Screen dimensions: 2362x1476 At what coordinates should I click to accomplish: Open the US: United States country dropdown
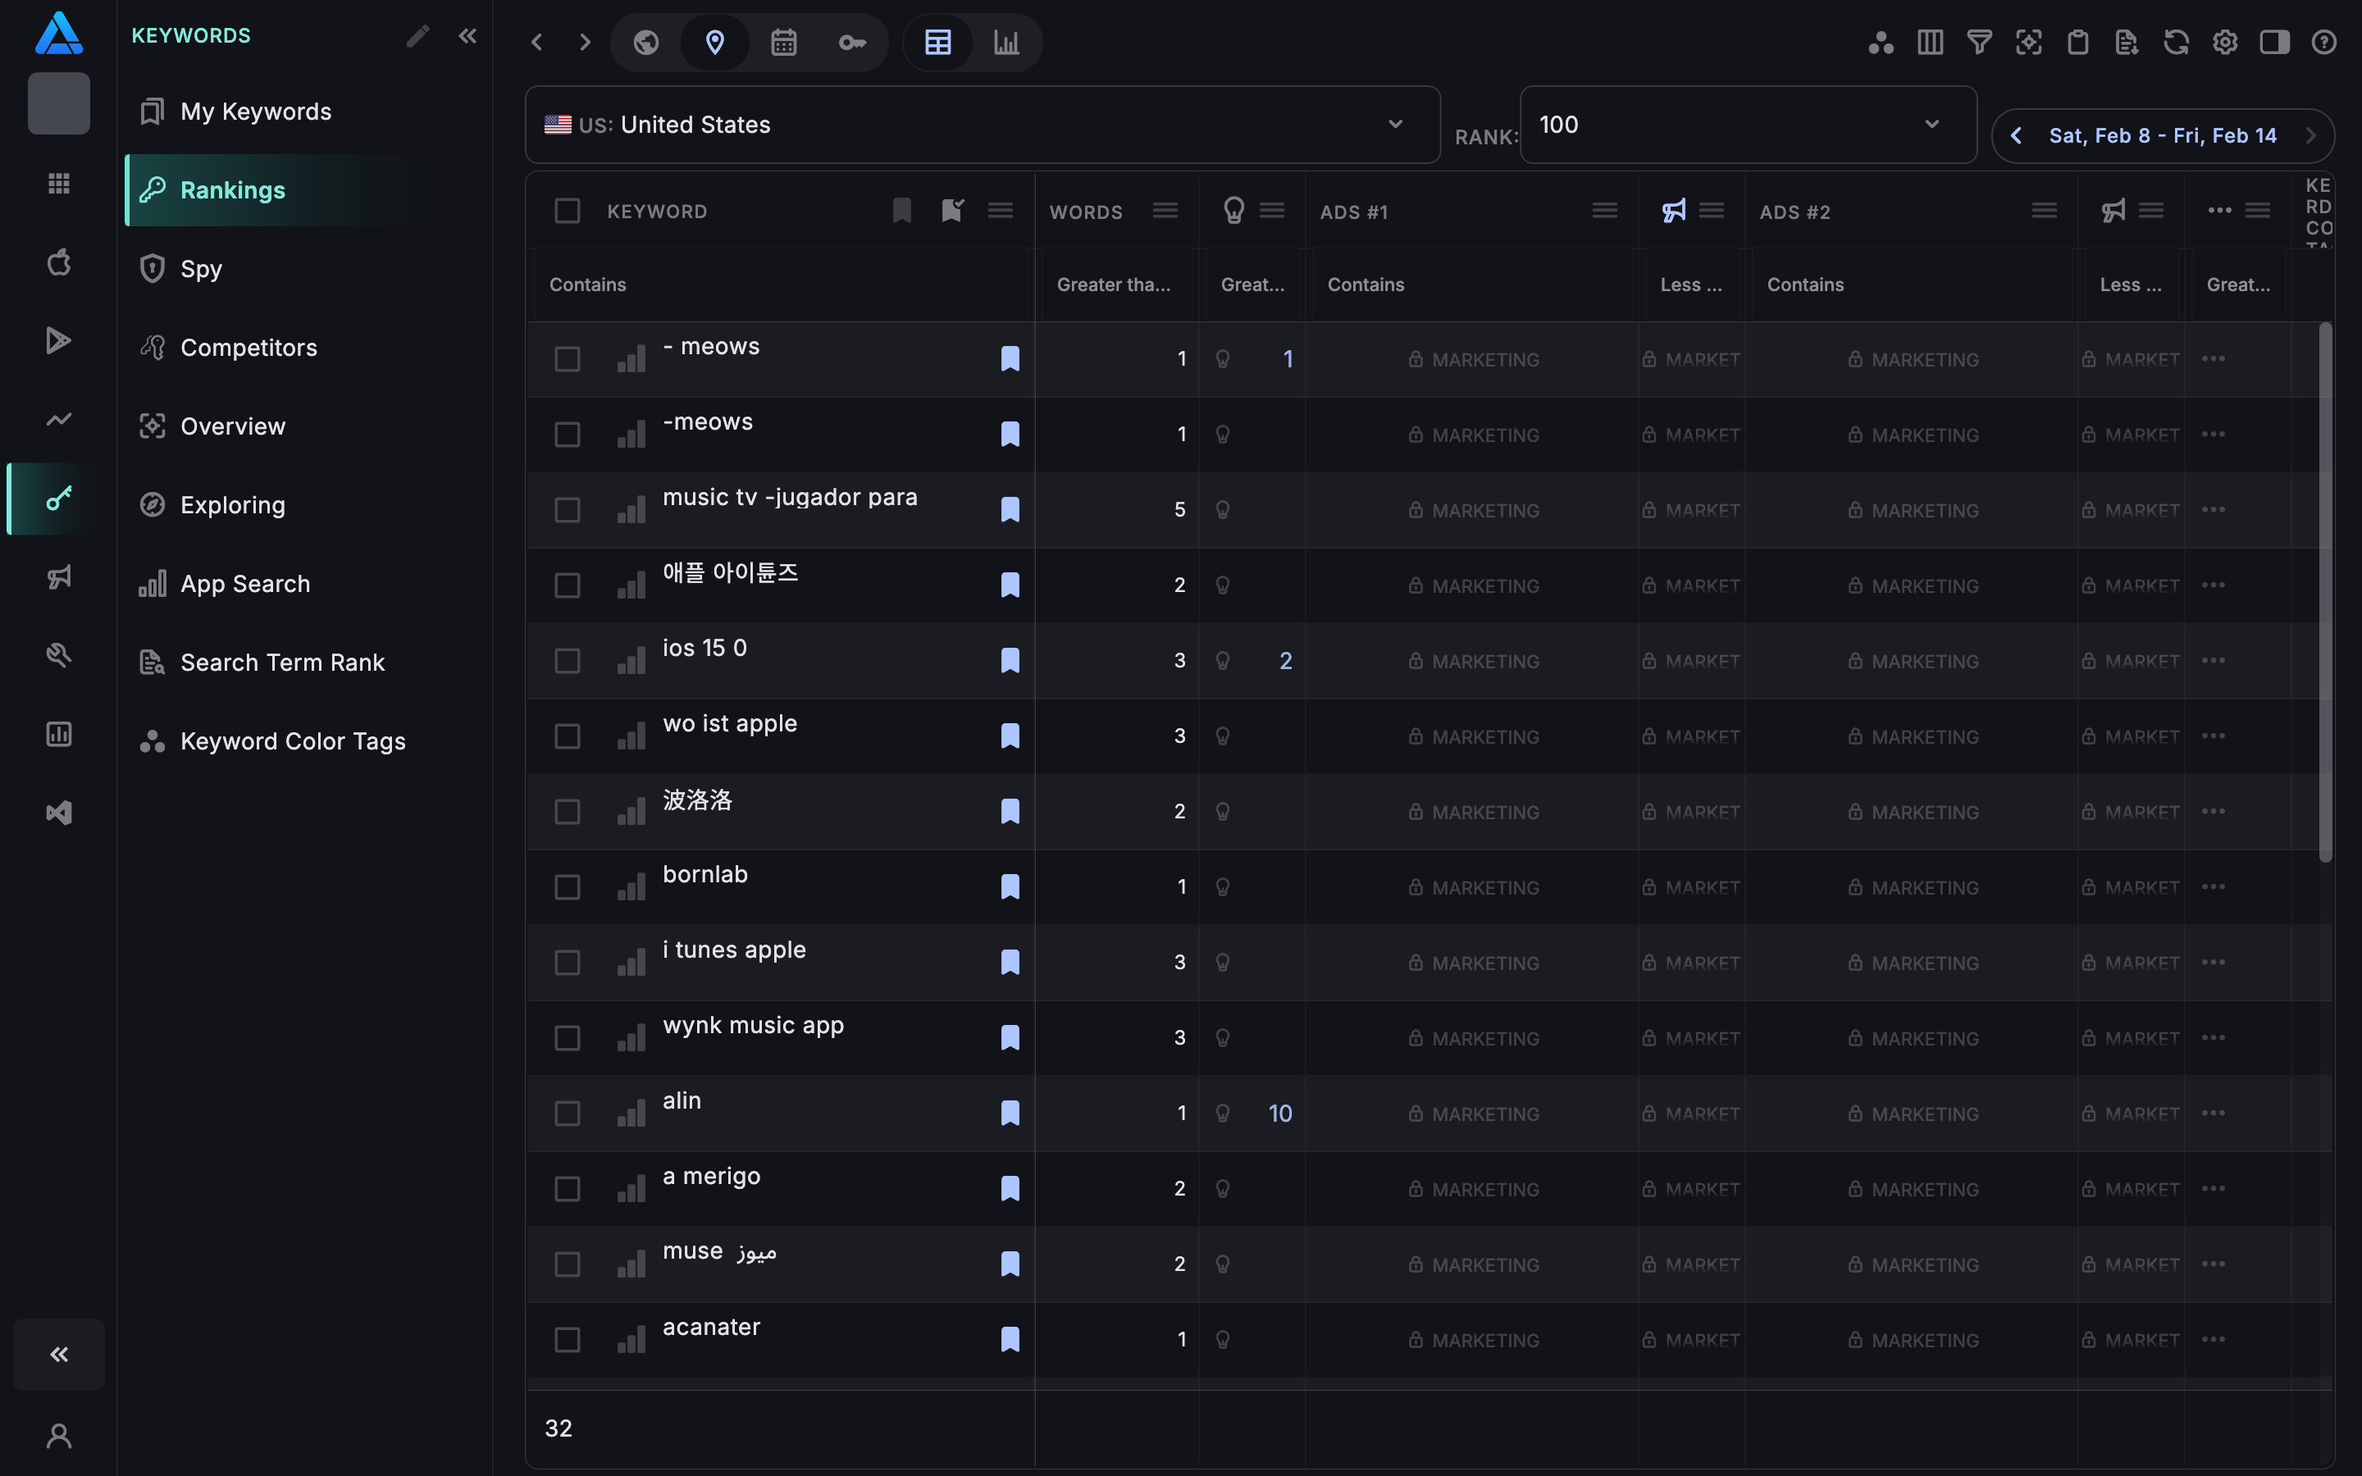click(x=982, y=125)
